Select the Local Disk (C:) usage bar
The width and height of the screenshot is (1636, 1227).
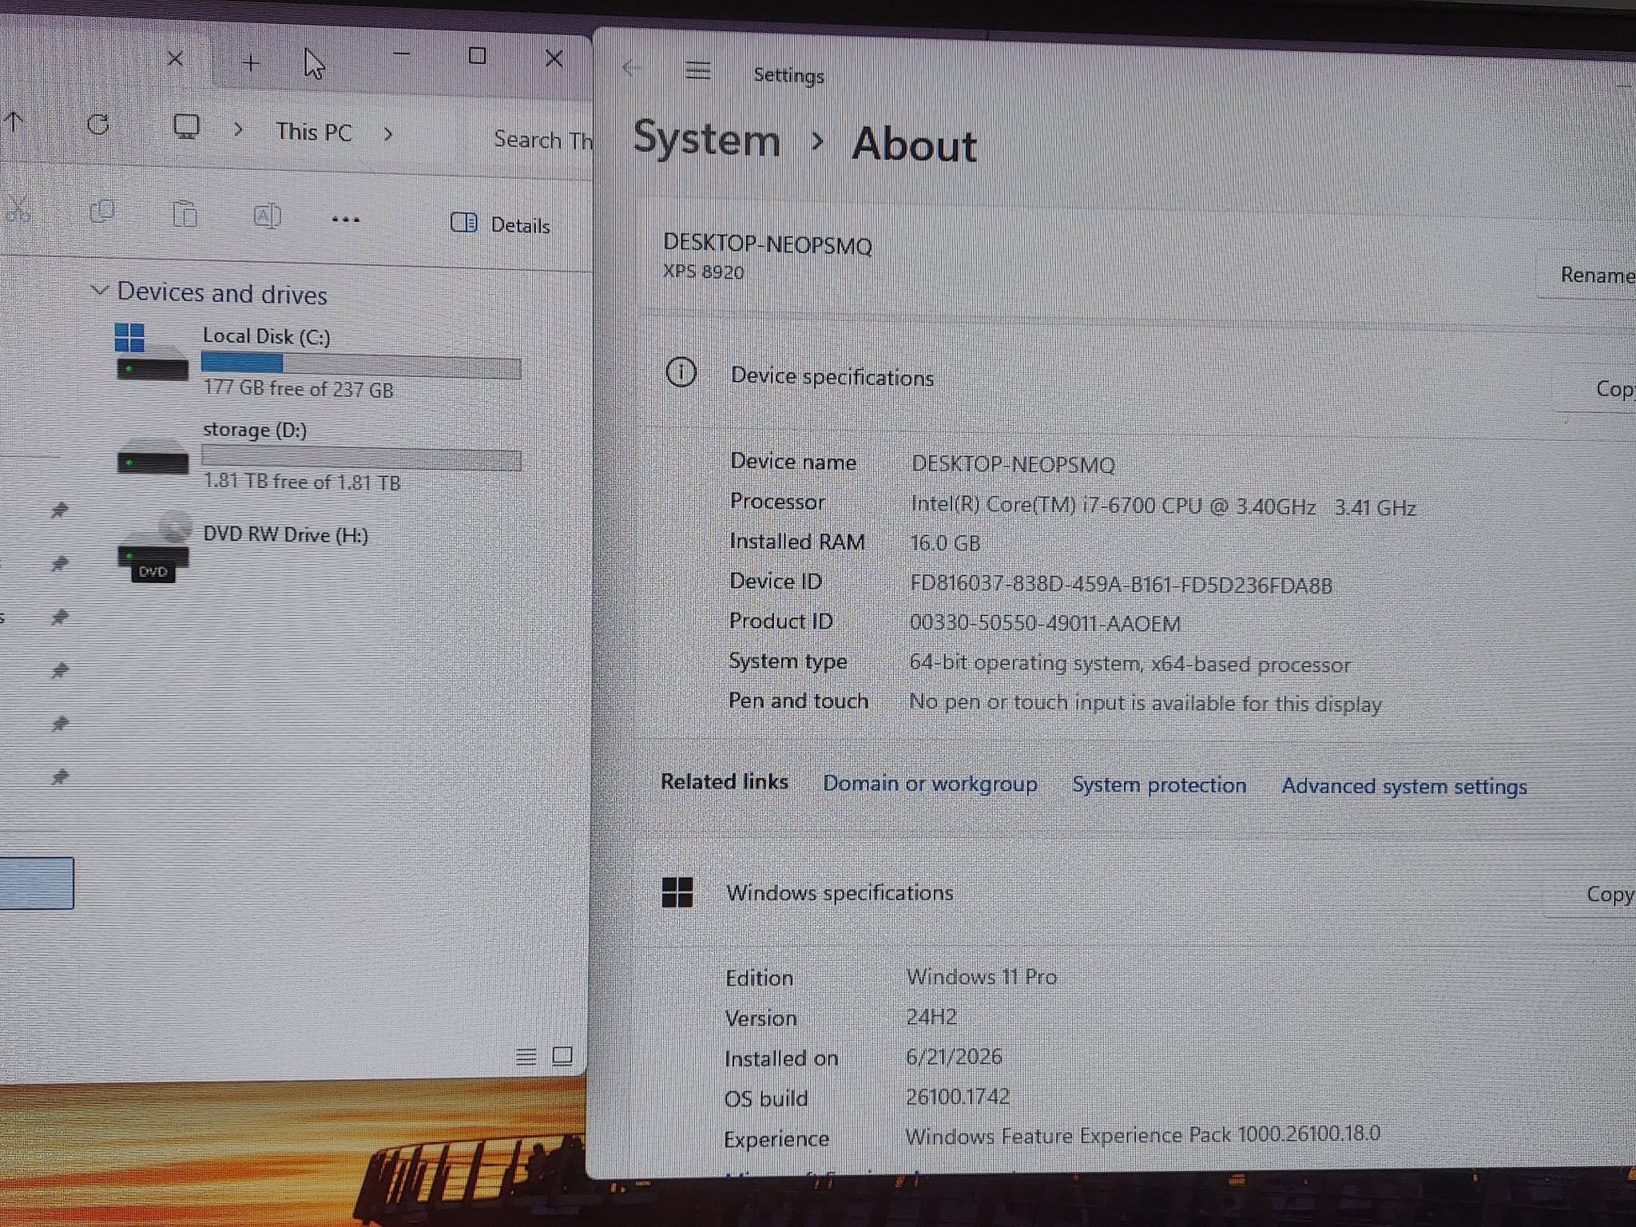361,365
